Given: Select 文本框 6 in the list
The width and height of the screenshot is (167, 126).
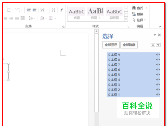Looking at the screenshot, I should coord(134,70).
